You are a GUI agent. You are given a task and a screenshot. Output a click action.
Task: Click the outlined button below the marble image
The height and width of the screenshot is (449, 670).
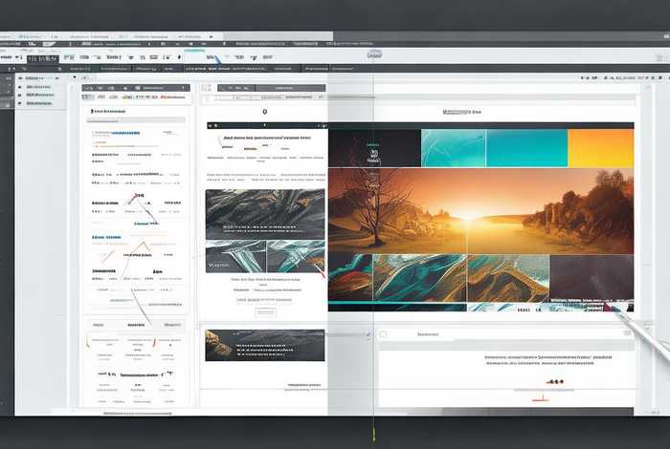pyautogui.click(x=265, y=311)
